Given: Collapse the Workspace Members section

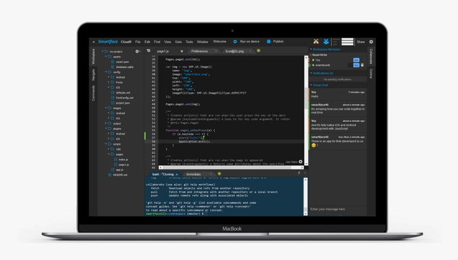Looking at the screenshot, I should pyautogui.click(x=311, y=49).
